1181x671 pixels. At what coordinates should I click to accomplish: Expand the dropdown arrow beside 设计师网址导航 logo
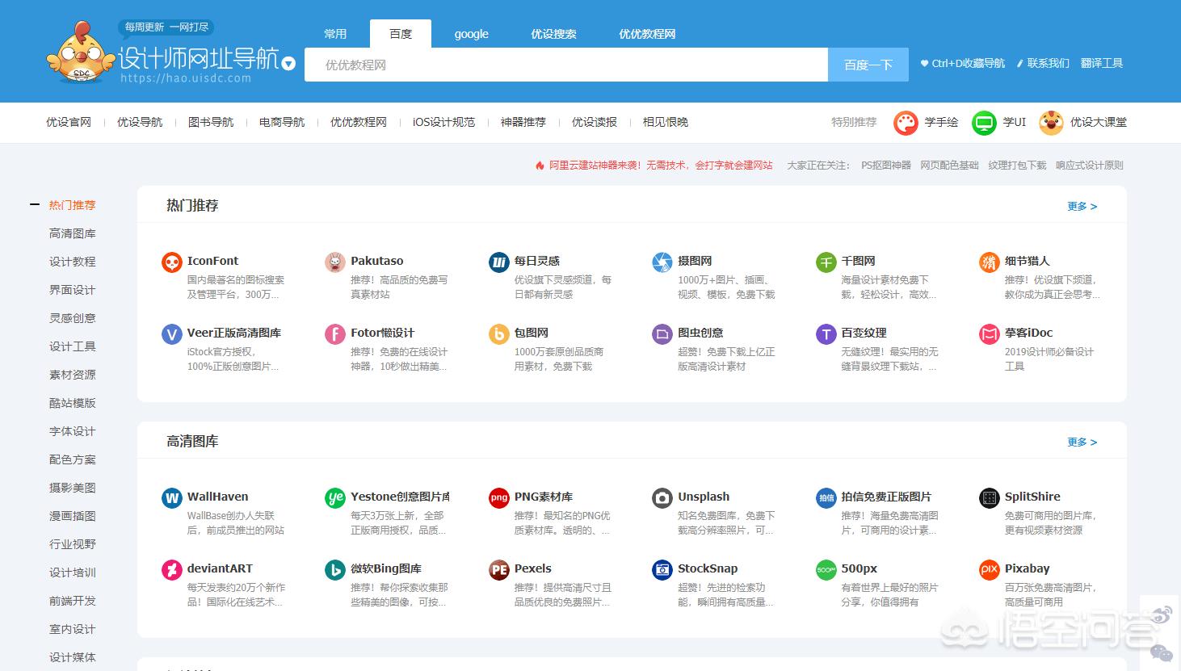click(288, 64)
